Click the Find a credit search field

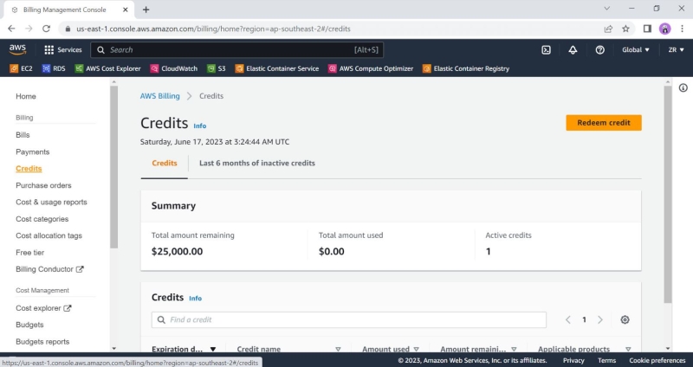pyautogui.click(x=349, y=319)
